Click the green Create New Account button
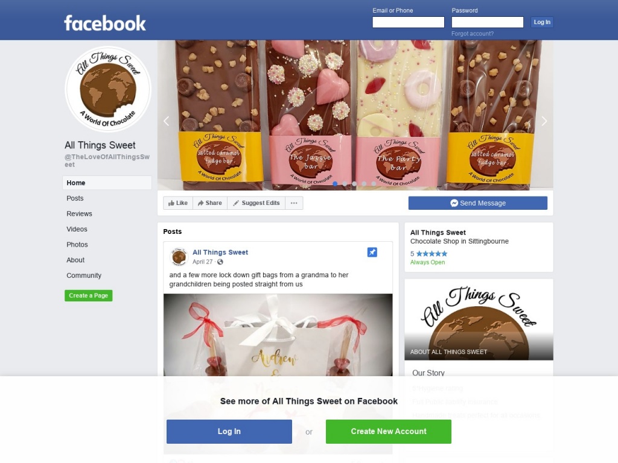 tap(389, 432)
